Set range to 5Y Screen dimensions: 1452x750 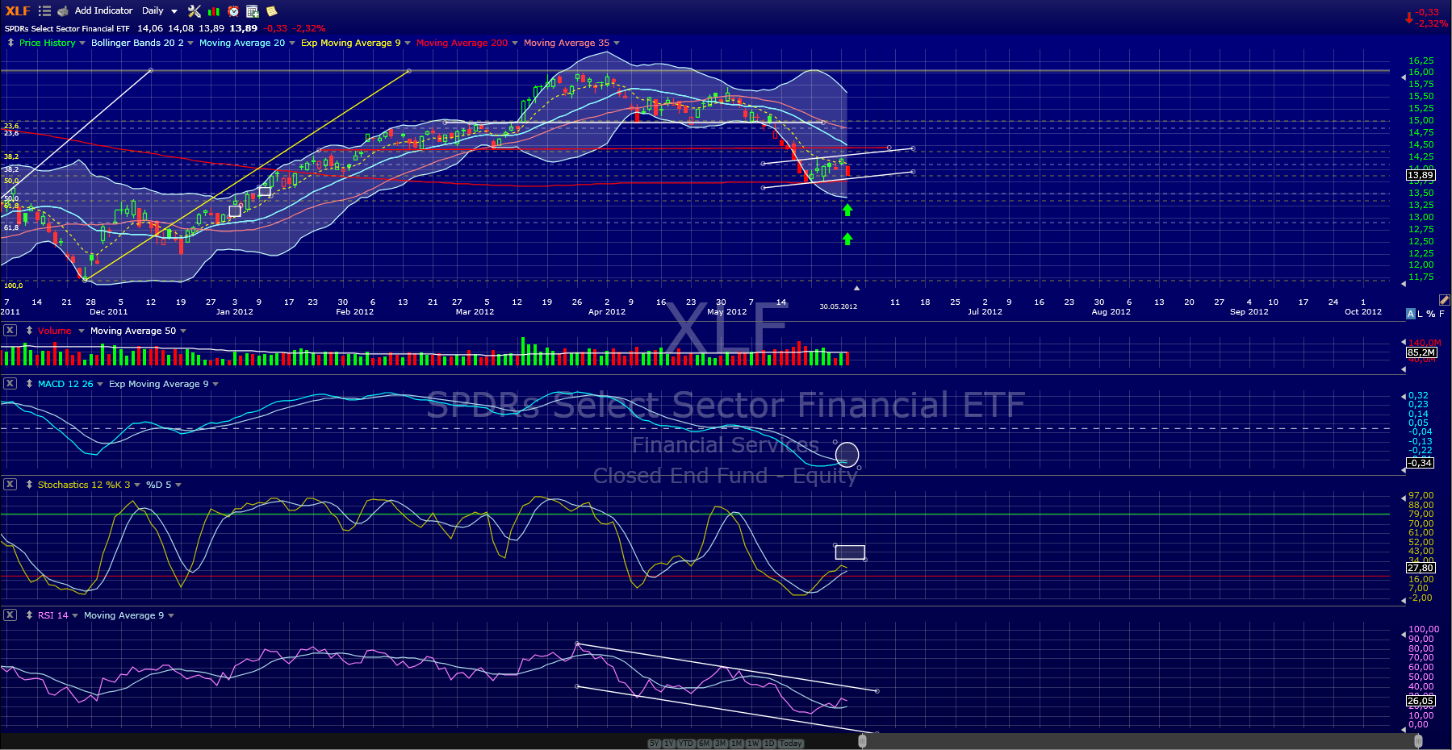654,744
